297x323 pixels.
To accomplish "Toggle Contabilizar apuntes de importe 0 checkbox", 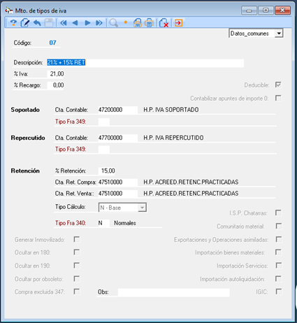I will pos(278,98).
